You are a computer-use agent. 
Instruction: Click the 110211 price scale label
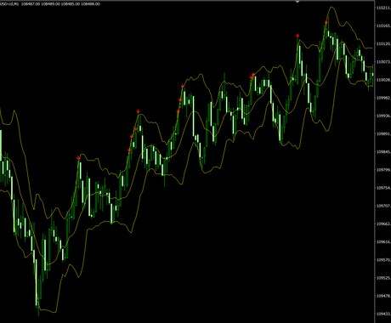[x=383, y=8]
